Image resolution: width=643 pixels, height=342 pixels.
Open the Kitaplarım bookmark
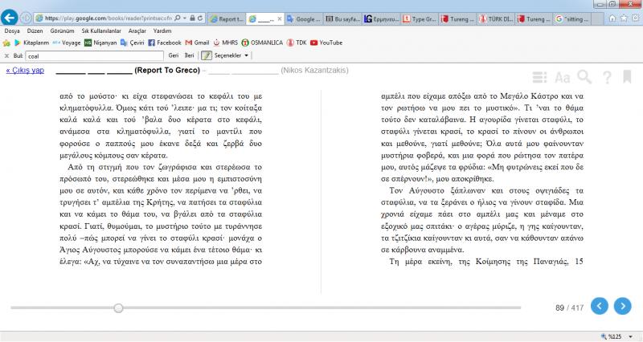(31, 43)
